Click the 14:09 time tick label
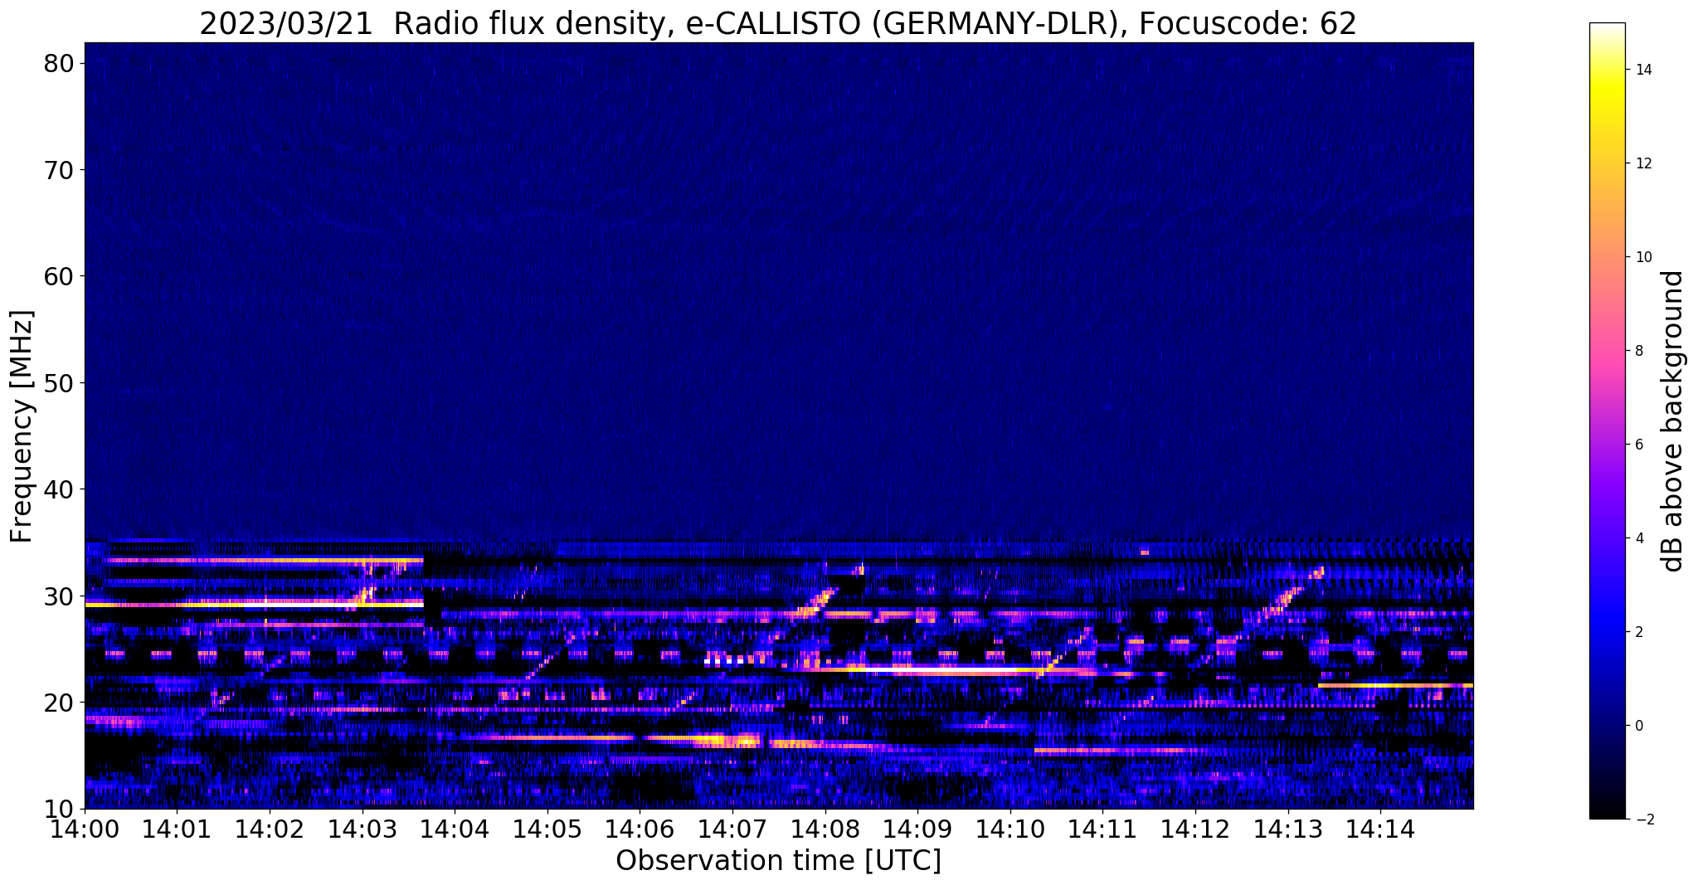The image size is (1698, 885). pos(917,828)
